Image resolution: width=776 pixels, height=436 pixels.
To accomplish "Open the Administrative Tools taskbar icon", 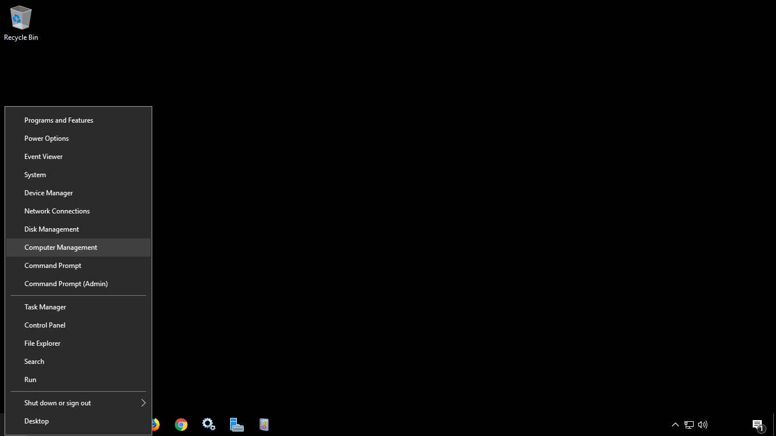I will click(236, 424).
